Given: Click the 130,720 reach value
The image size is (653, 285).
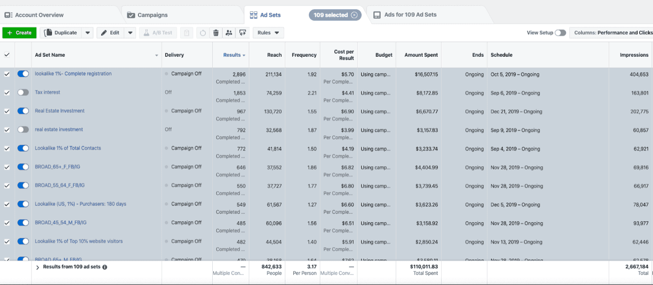Looking at the screenshot, I should [x=272, y=112].
